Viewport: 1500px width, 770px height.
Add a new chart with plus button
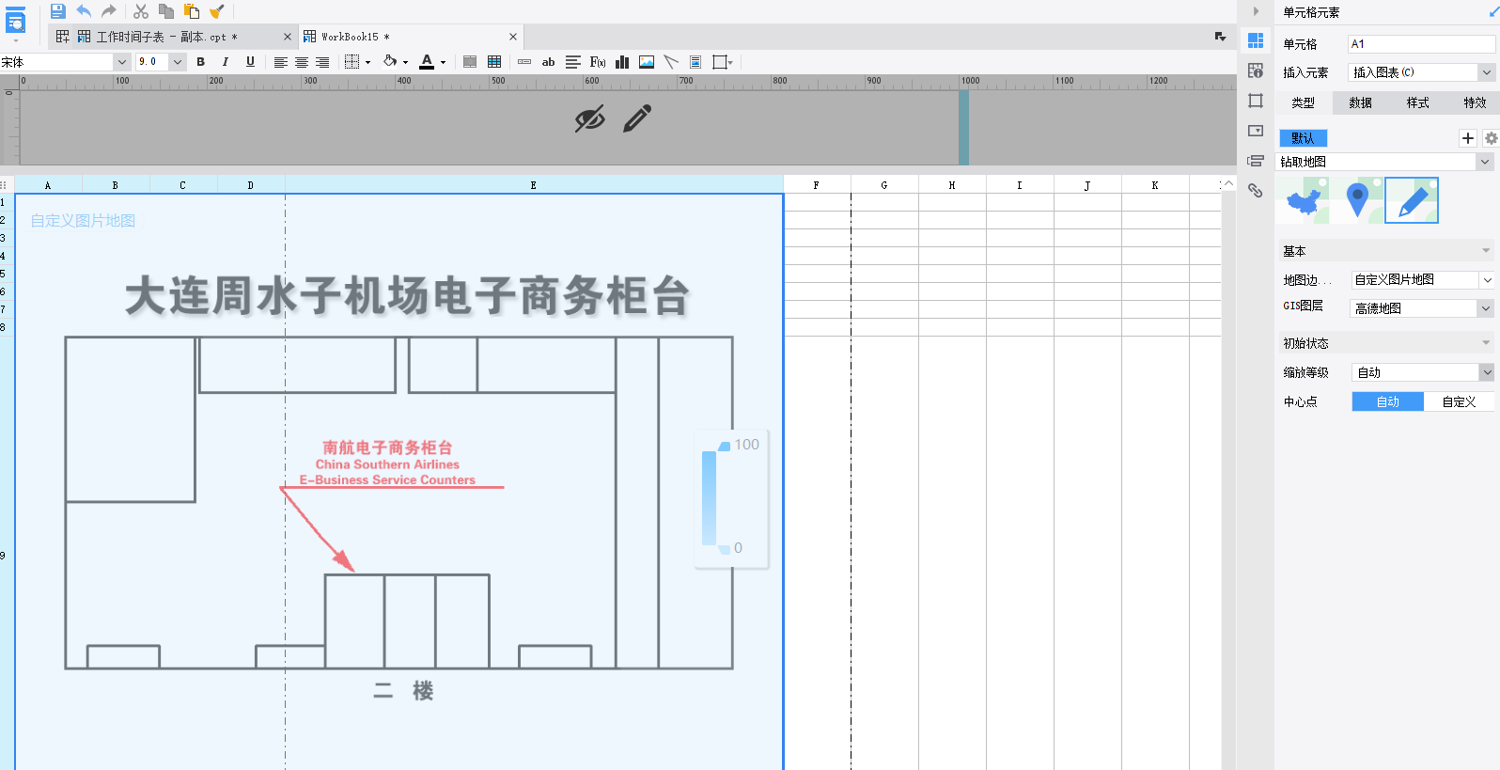pos(1468,138)
